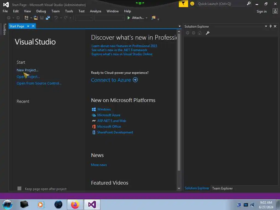
Task: Open the Solution Platforms combo box
Action: (x=109, y=18)
